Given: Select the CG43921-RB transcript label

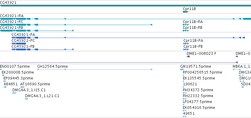Looking at the screenshot, I should [x=12, y=27].
